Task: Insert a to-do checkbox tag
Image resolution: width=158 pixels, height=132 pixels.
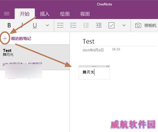Action: 112,25
